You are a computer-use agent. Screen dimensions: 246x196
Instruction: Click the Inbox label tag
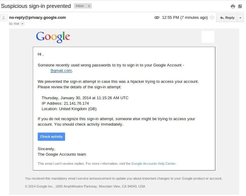tap(80, 6)
